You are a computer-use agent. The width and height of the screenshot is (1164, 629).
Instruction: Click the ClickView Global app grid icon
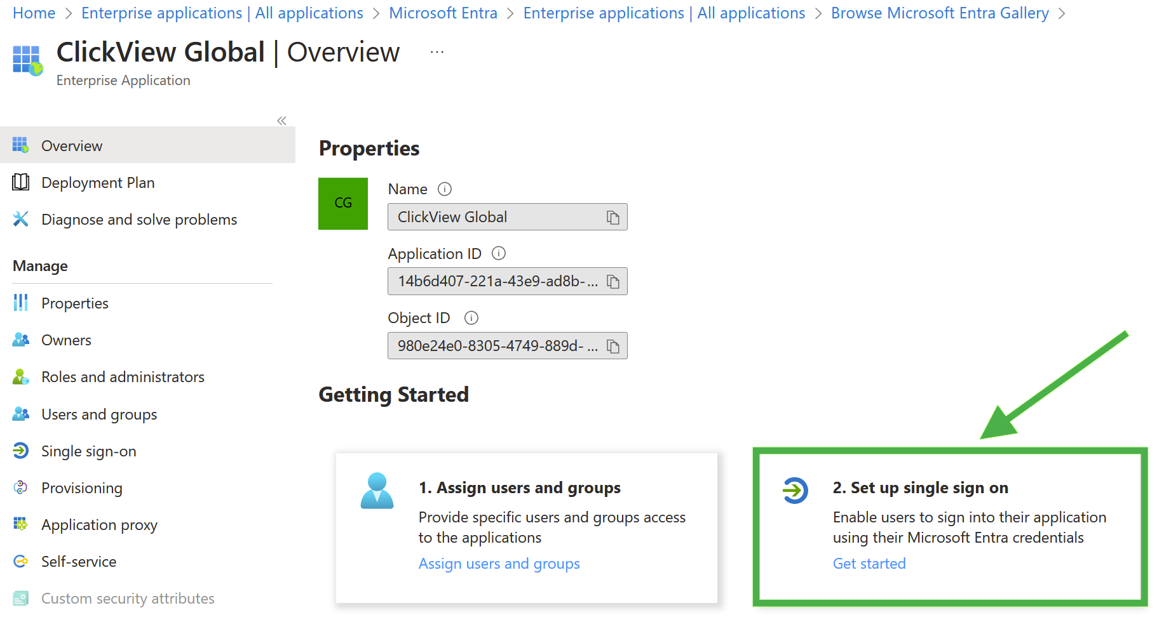[28, 60]
